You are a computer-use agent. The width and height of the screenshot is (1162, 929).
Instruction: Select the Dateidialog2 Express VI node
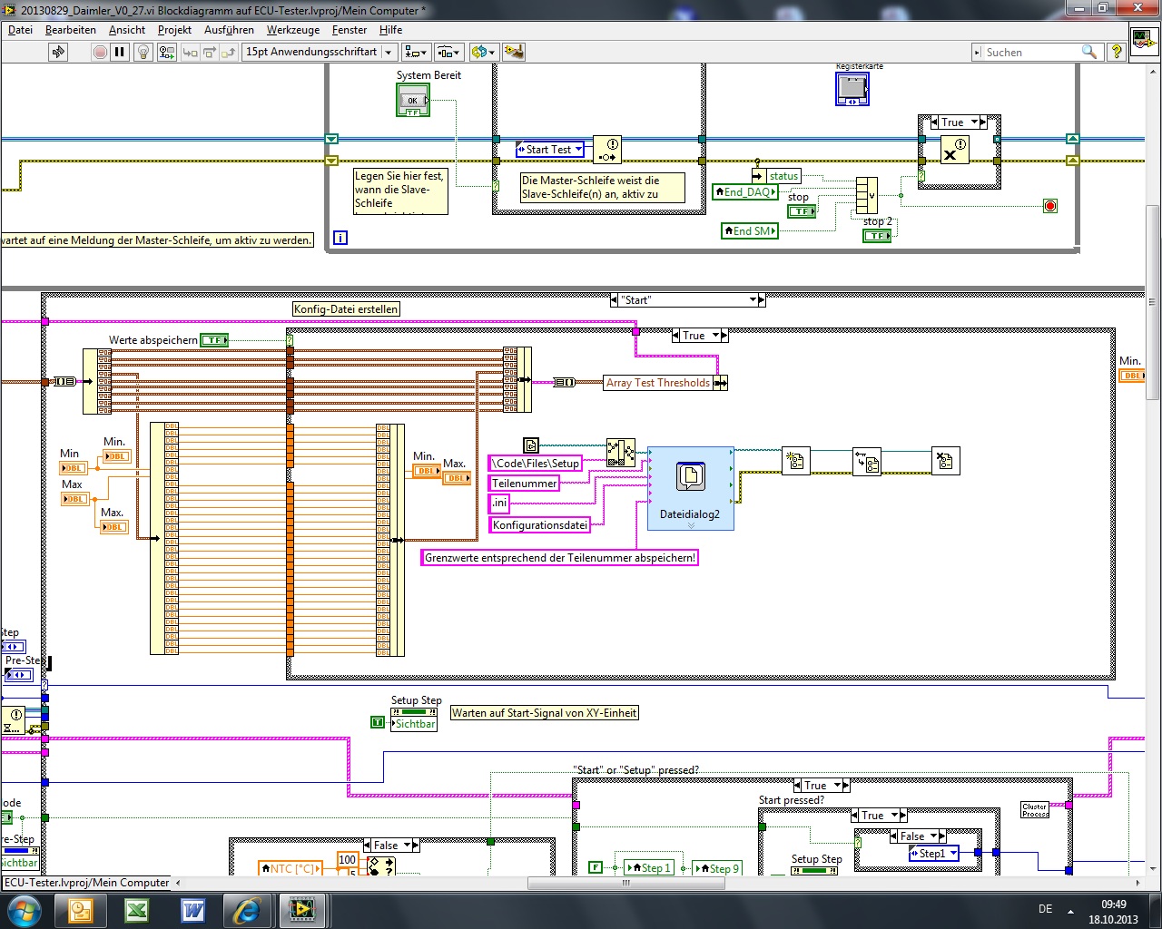691,487
